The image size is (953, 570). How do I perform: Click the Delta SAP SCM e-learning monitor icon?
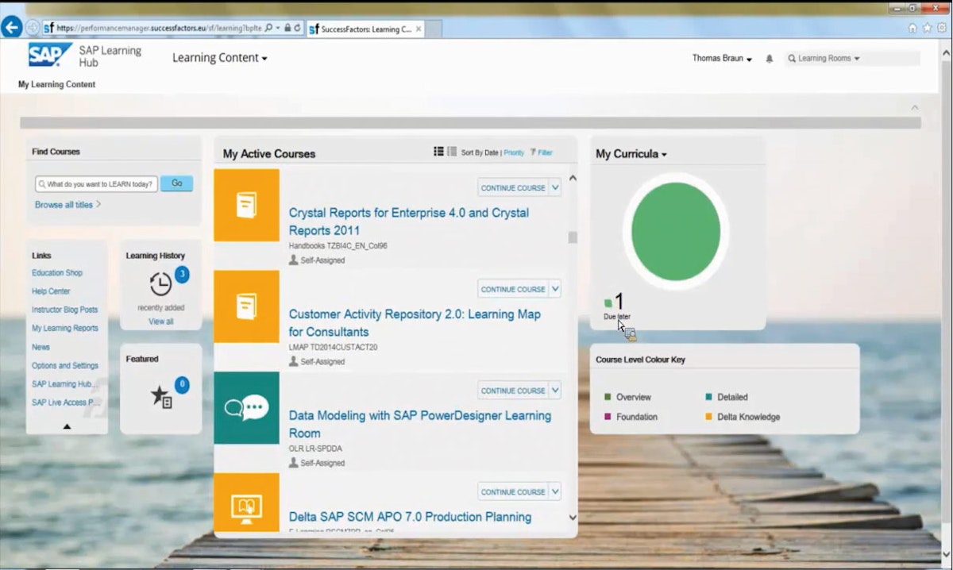[x=246, y=508]
